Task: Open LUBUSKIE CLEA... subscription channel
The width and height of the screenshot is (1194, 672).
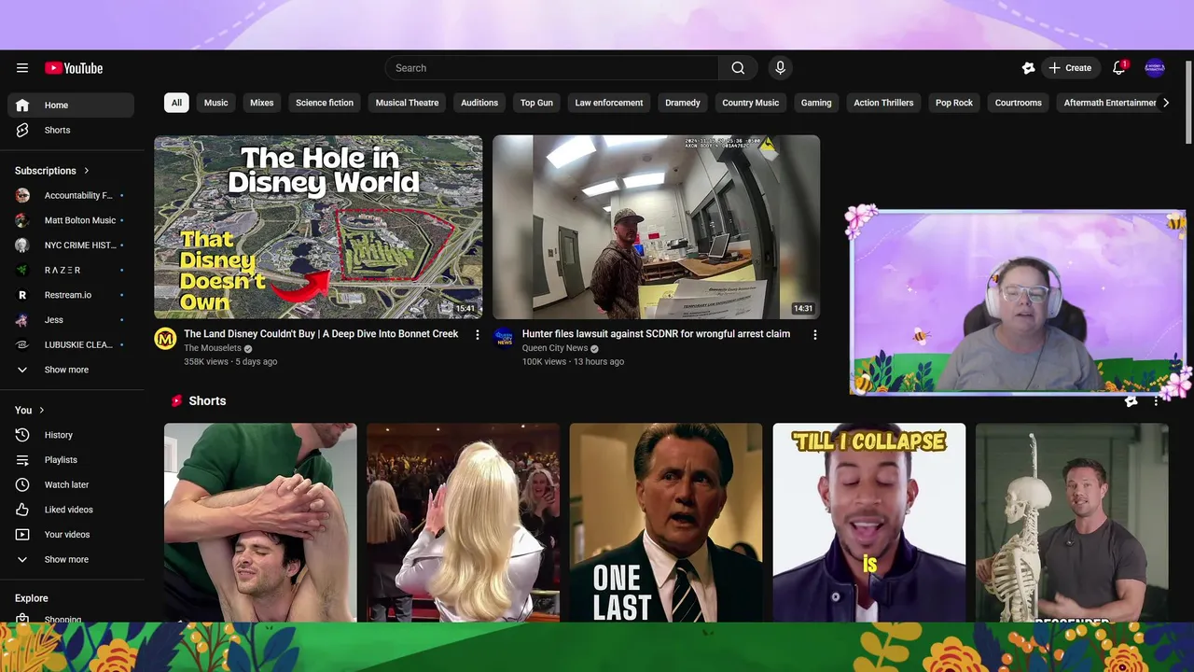Action: [x=71, y=344]
